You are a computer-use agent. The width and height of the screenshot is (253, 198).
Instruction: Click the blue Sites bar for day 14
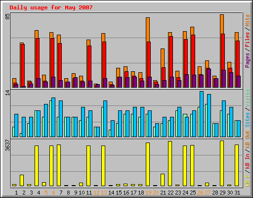113,129
